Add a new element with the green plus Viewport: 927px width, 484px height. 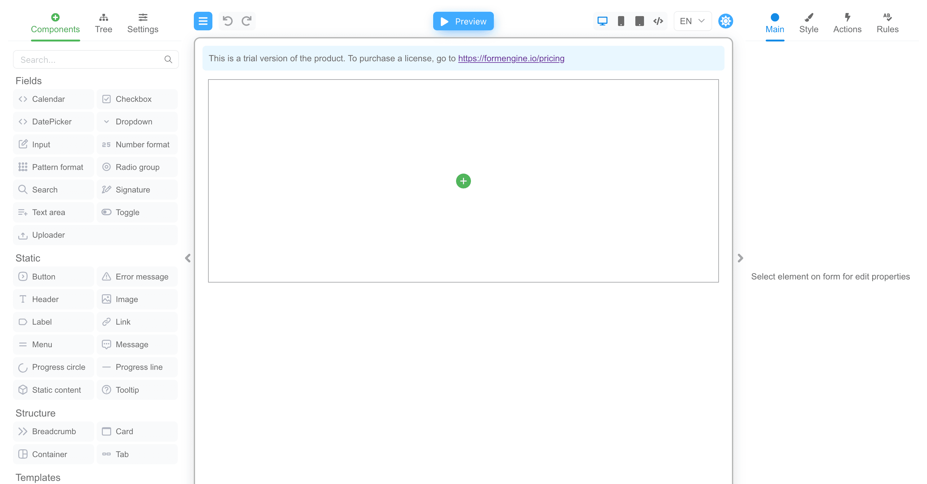point(463,181)
